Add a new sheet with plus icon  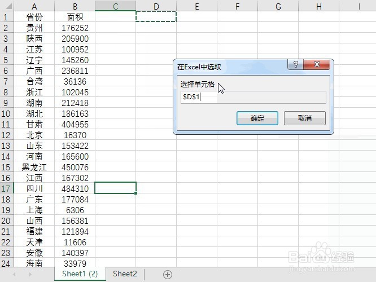coord(168,274)
